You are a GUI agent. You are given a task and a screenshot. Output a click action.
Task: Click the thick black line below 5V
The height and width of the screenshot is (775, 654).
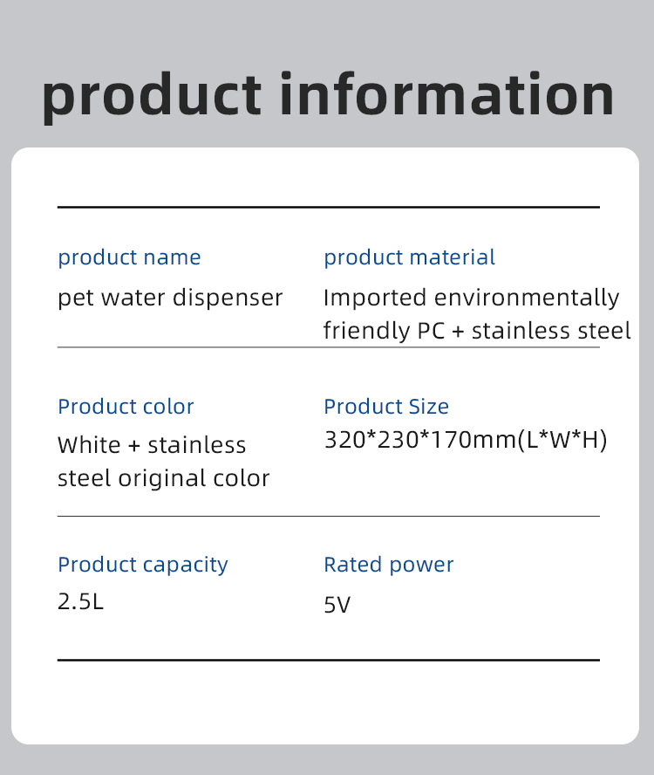pos(328,660)
